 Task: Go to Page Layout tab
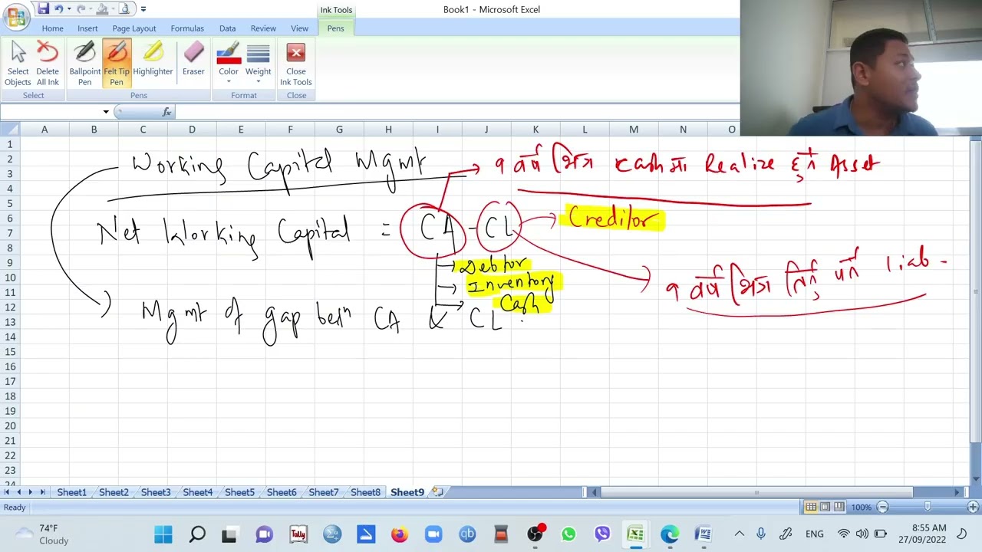coord(134,28)
